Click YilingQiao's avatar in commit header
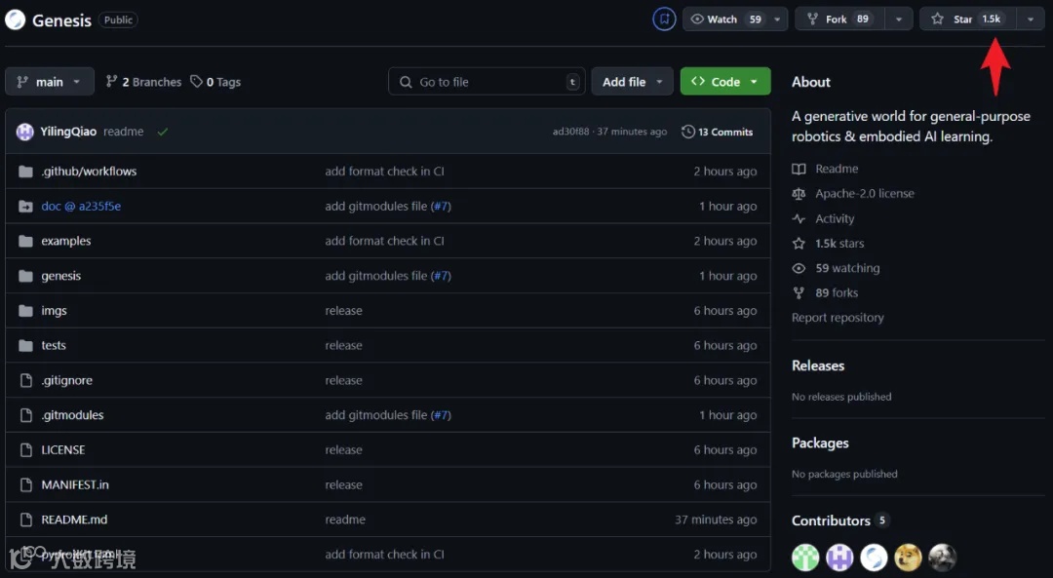Viewport: 1053px width, 578px height. click(24, 132)
